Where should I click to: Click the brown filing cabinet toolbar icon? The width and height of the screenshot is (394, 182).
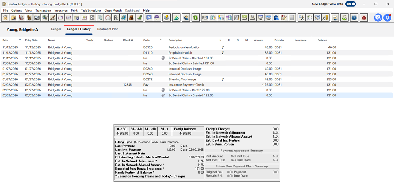131,17
